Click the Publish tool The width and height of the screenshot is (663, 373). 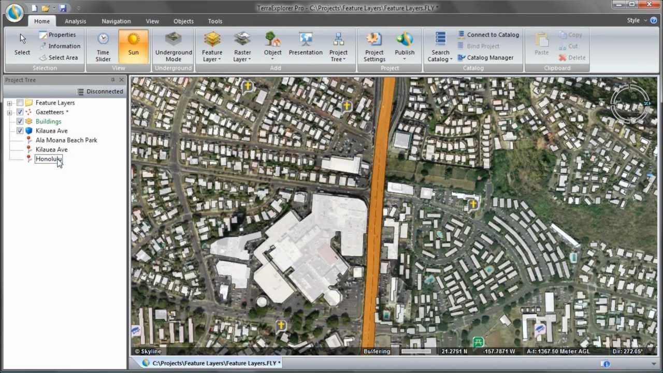point(405,45)
